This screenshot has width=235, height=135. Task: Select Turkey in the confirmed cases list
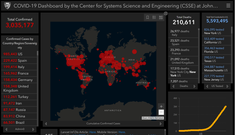click(19, 97)
